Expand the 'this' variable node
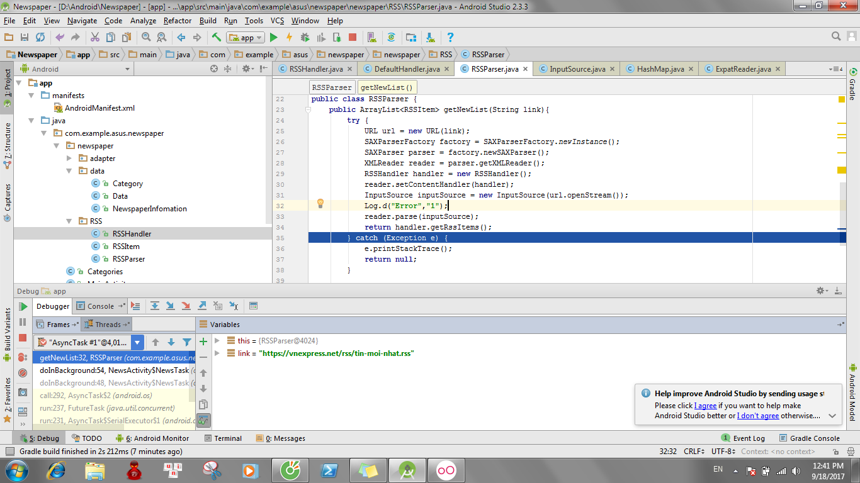 click(x=217, y=341)
